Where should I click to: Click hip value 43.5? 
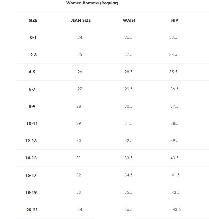click(x=177, y=209)
